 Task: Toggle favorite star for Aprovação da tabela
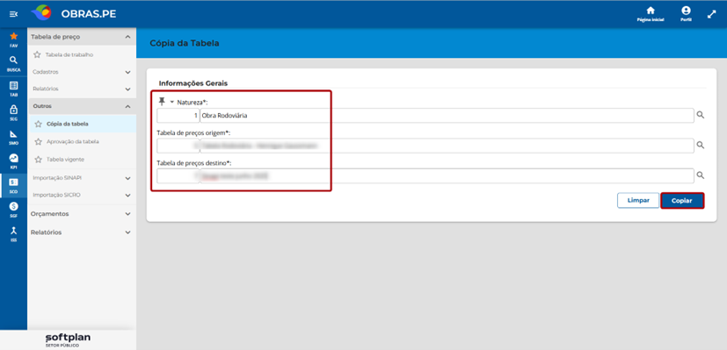(38, 141)
